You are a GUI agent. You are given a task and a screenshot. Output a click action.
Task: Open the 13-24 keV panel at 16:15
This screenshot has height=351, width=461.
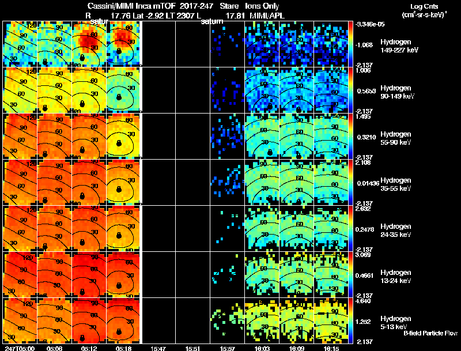point(331,274)
